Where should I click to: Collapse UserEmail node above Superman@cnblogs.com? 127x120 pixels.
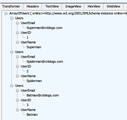18,23
